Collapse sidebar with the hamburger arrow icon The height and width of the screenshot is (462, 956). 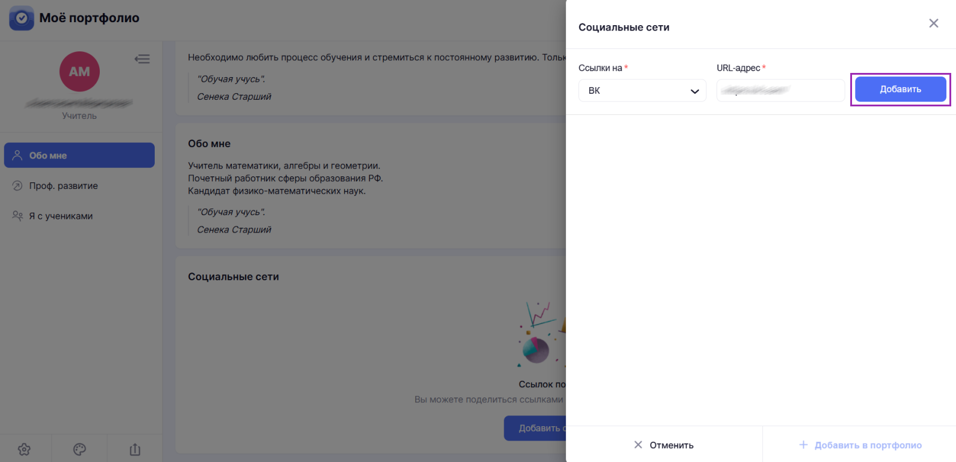point(142,59)
